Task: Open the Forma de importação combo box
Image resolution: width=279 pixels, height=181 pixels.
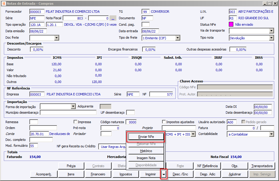Action: point(73,107)
